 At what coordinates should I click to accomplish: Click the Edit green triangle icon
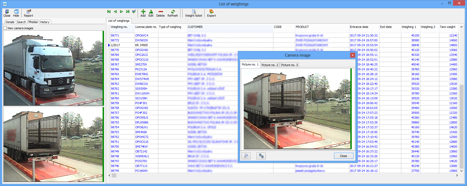click(x=151, y=12)
